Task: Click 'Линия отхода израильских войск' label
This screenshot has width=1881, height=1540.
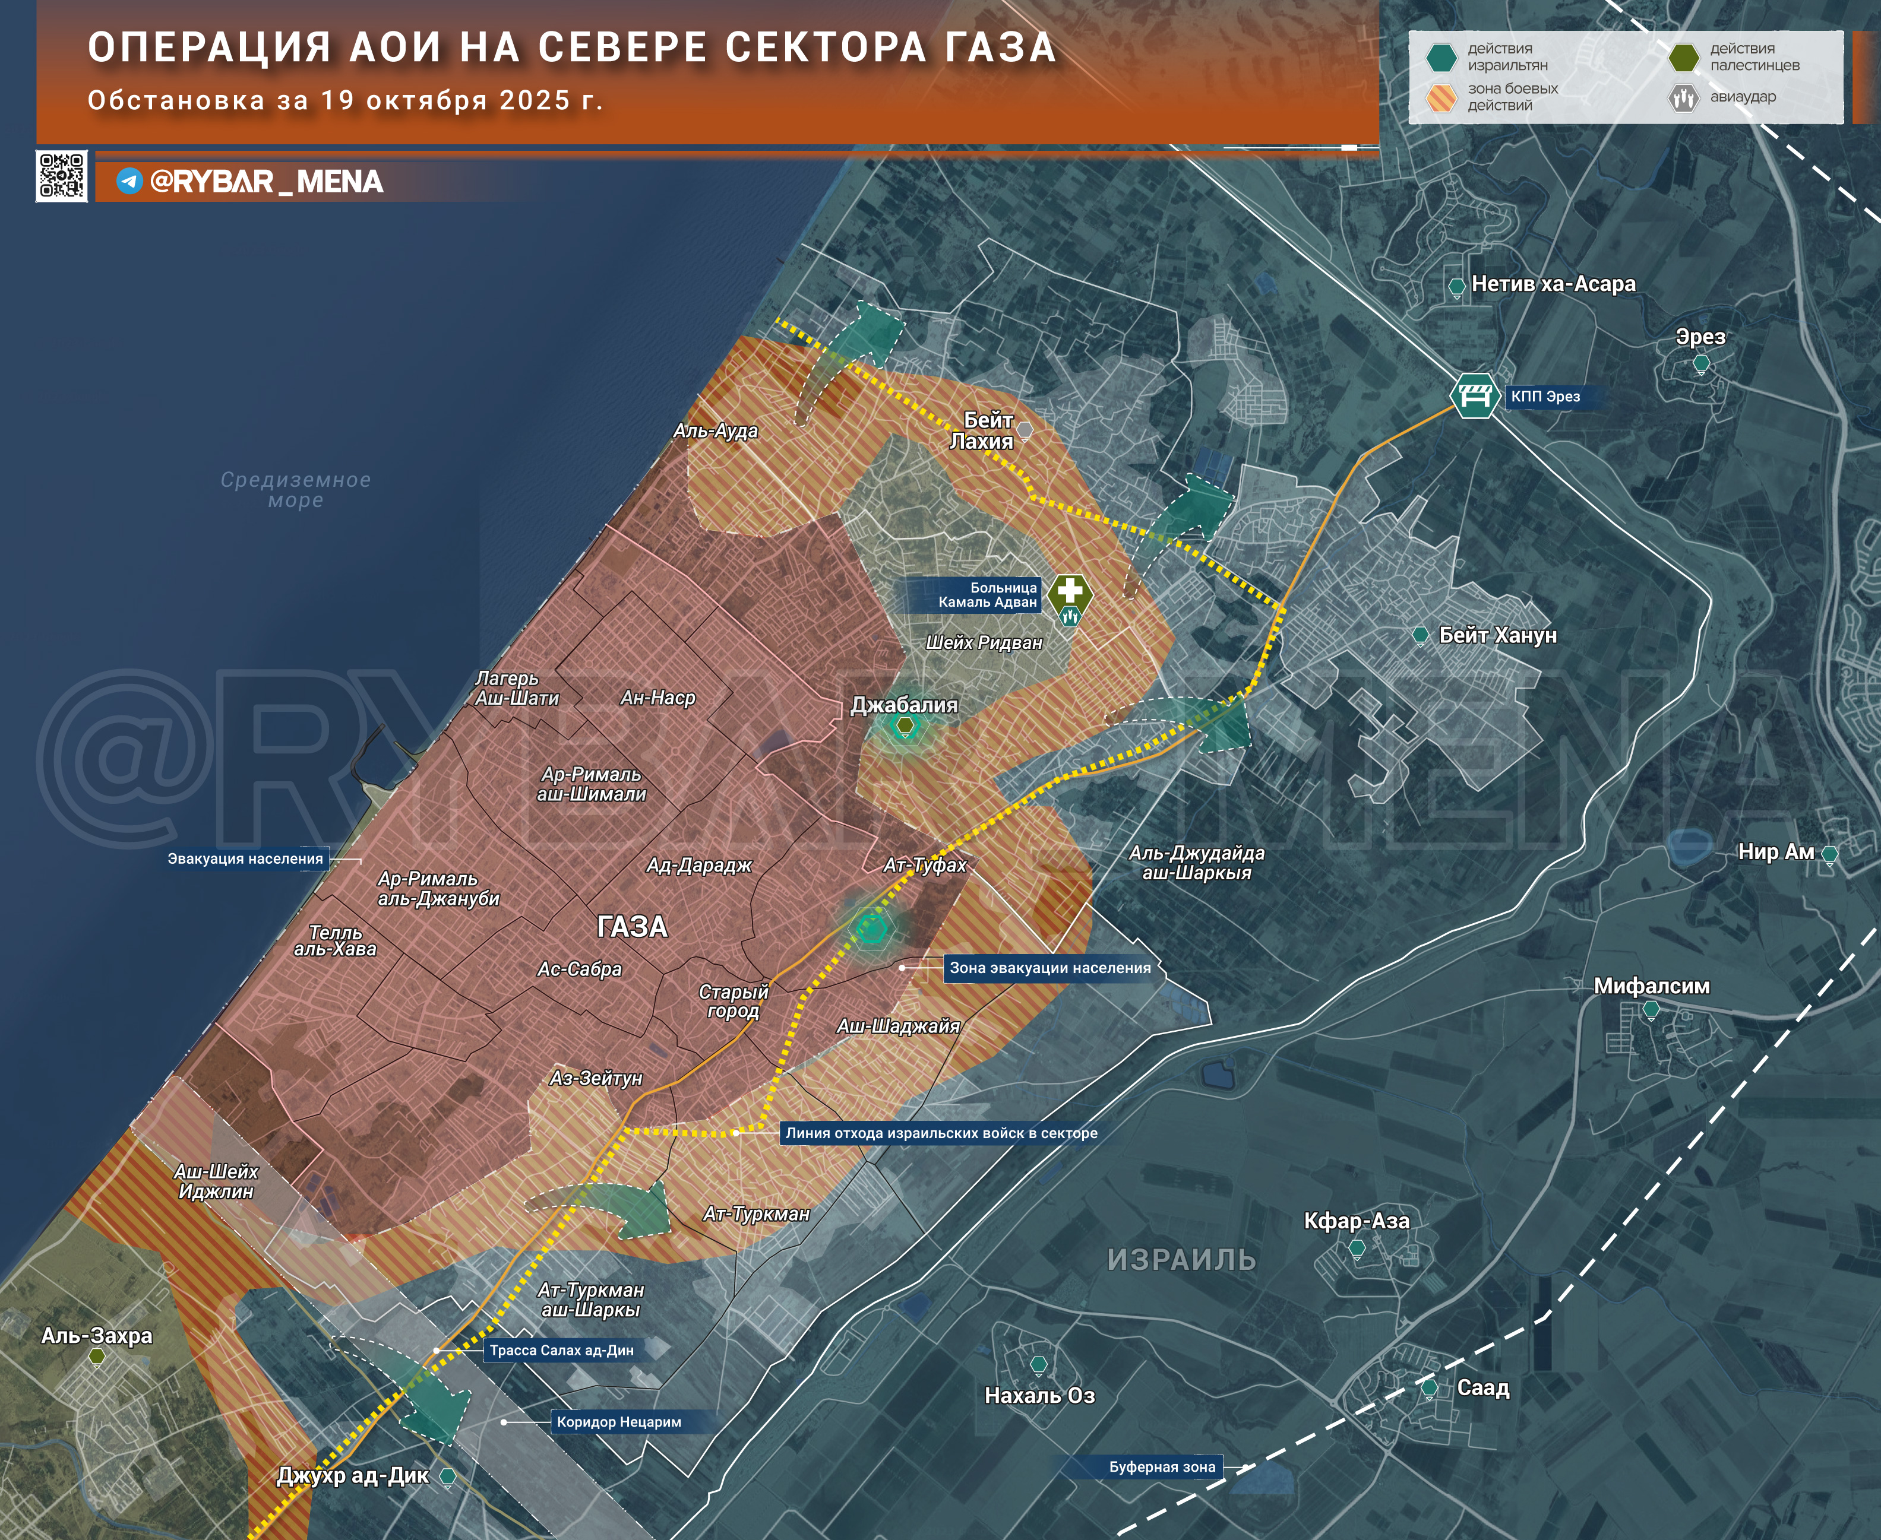Action: (x=941, y=1133)
